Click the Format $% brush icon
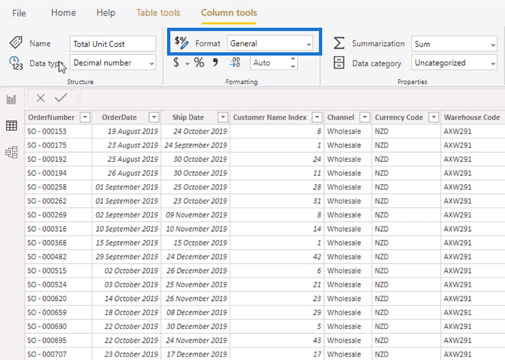This screenshot has height=360, width=505. (181, 43)
